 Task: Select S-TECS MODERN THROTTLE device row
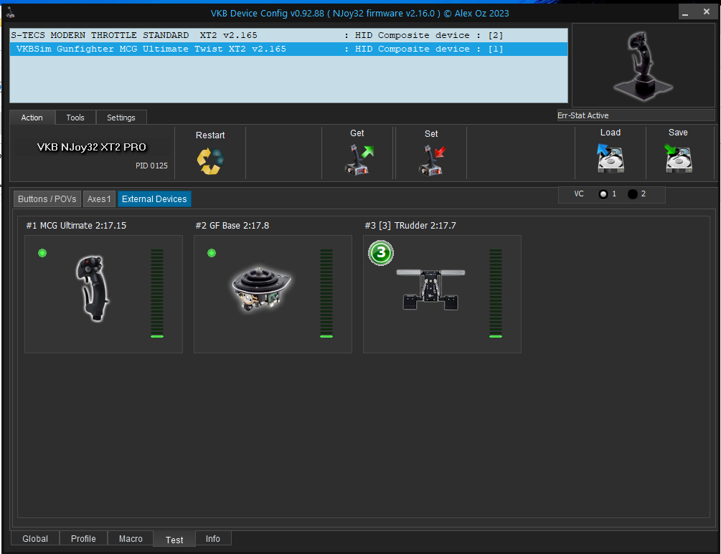click(289, 35)
